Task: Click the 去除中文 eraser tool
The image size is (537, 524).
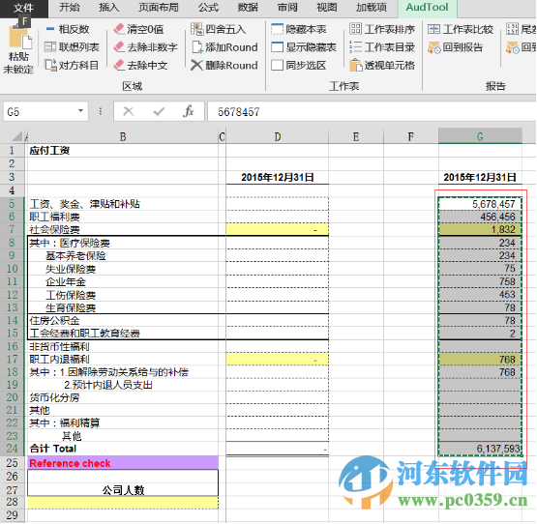Action: pyautogui.click(x=140, y=65)
